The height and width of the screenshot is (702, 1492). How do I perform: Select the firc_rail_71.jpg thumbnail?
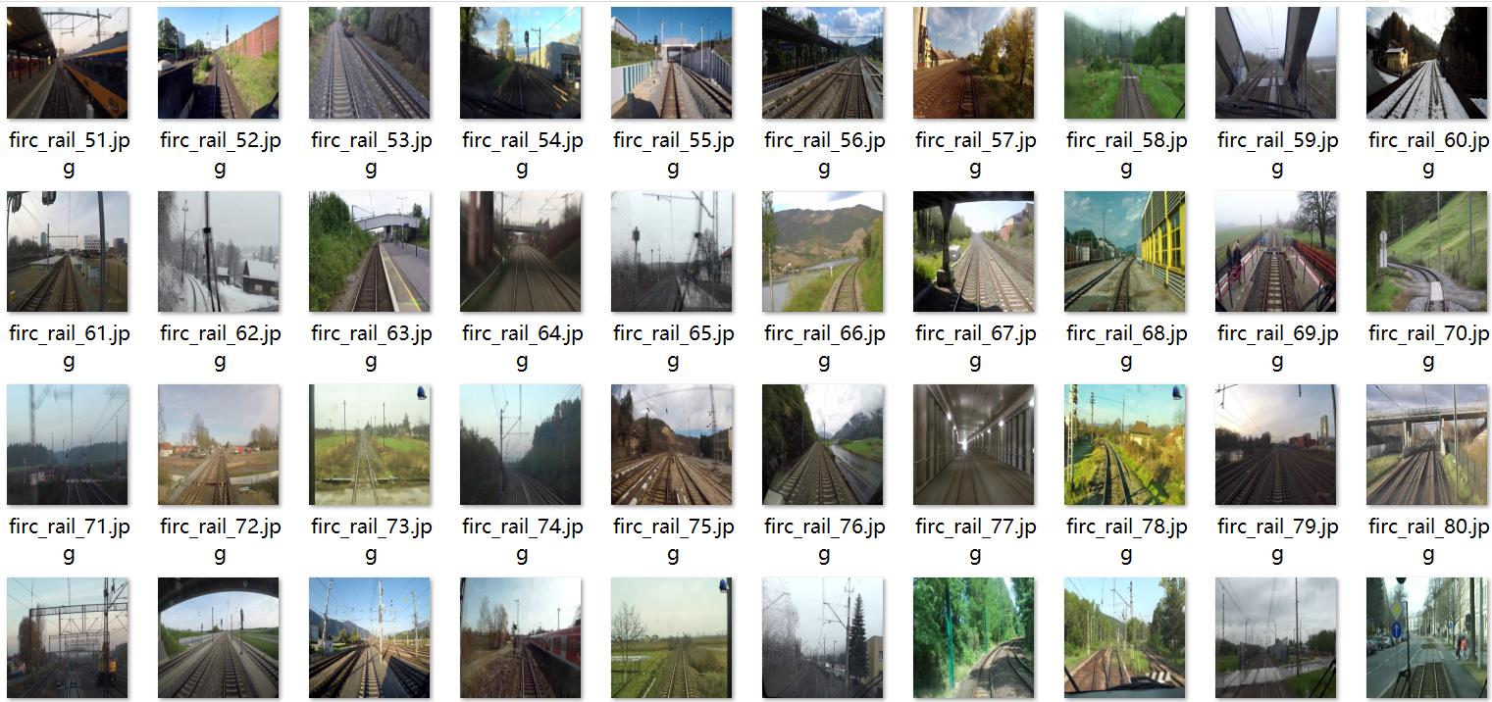coord(68,445)
